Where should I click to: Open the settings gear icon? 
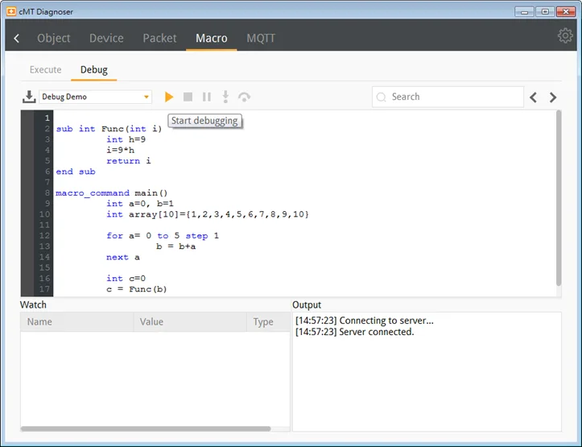[565, 35]
